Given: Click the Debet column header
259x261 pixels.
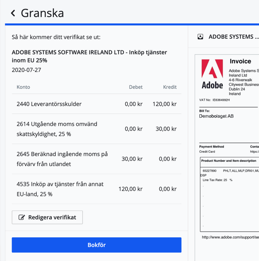Looking at the screenshot, I should 136,87.
